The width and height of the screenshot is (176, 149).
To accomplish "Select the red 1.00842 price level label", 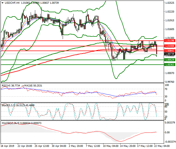I will [x=170, y=51].
